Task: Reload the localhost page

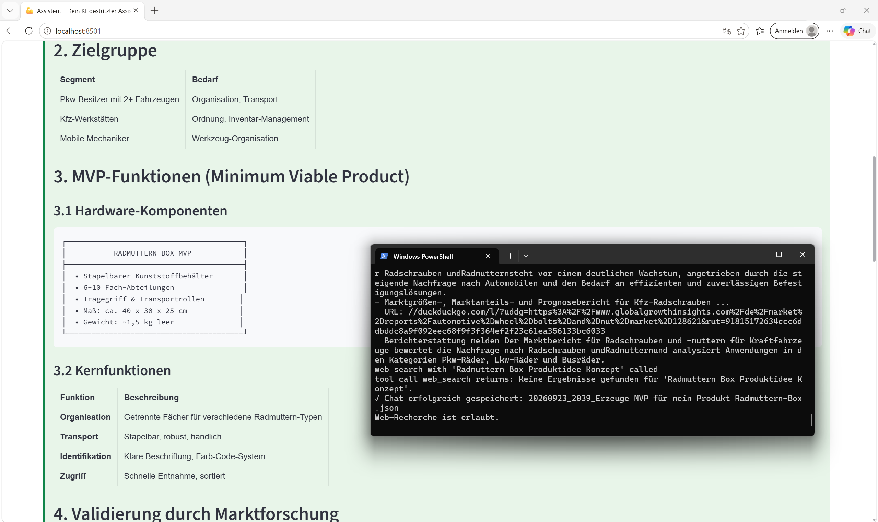Action: coord(29,31)
